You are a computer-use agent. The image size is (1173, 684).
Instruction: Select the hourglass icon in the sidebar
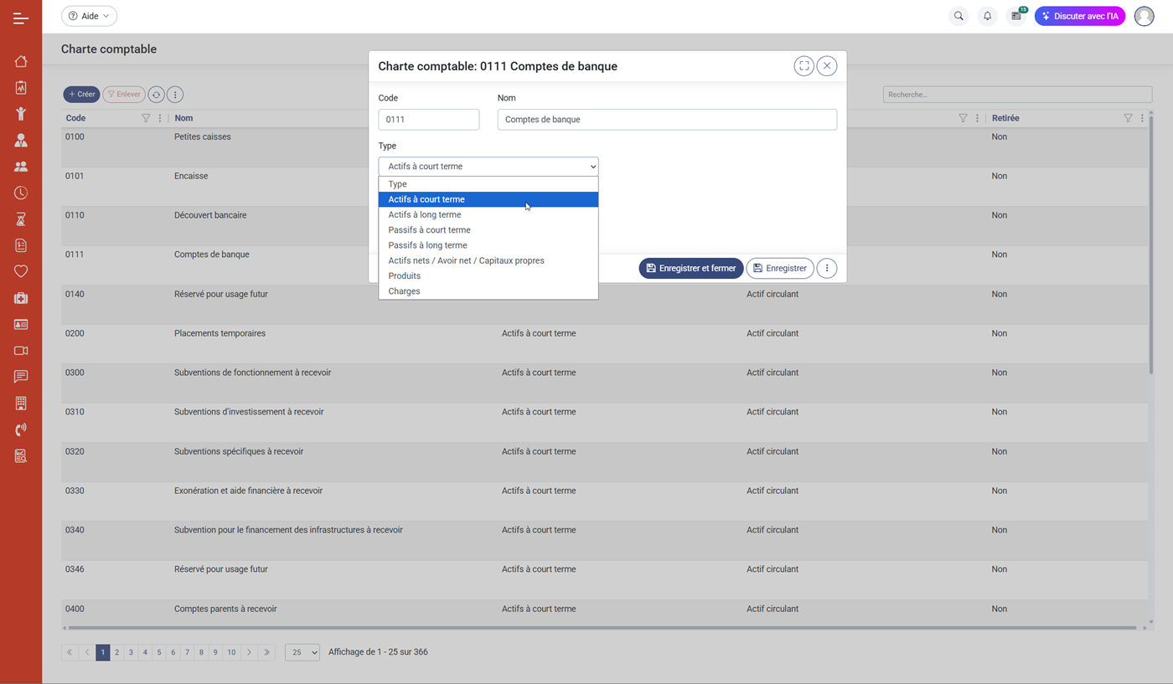click(x=20, y=219)
